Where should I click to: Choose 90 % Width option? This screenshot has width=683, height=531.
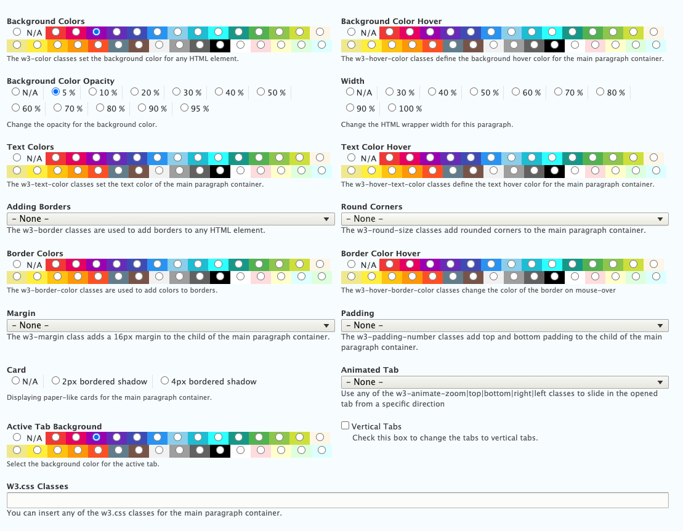[x=350, y=108]
